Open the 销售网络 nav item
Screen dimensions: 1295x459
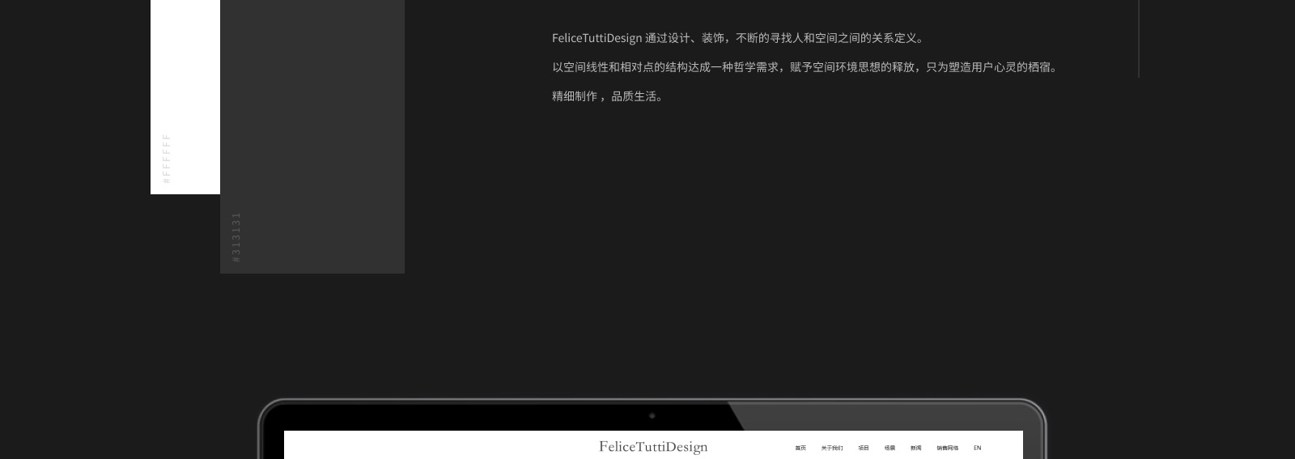click(x=948, y=448)
